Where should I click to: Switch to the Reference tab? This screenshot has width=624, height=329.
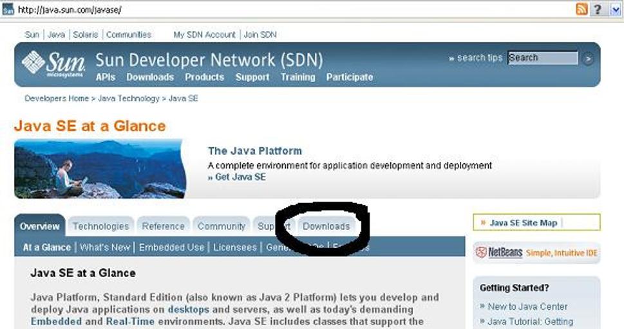coord(163,226)
